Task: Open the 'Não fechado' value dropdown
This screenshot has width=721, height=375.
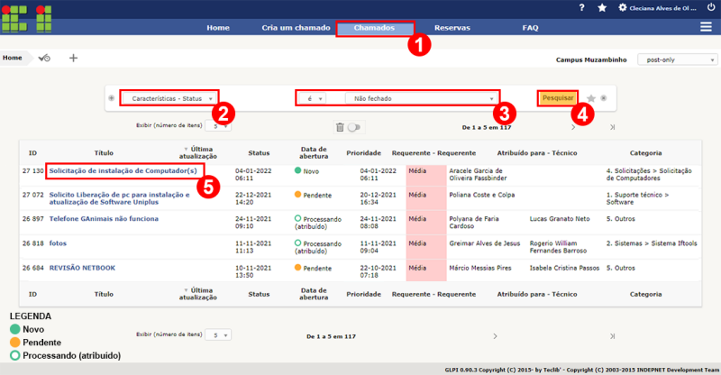Action: point(421,98)
